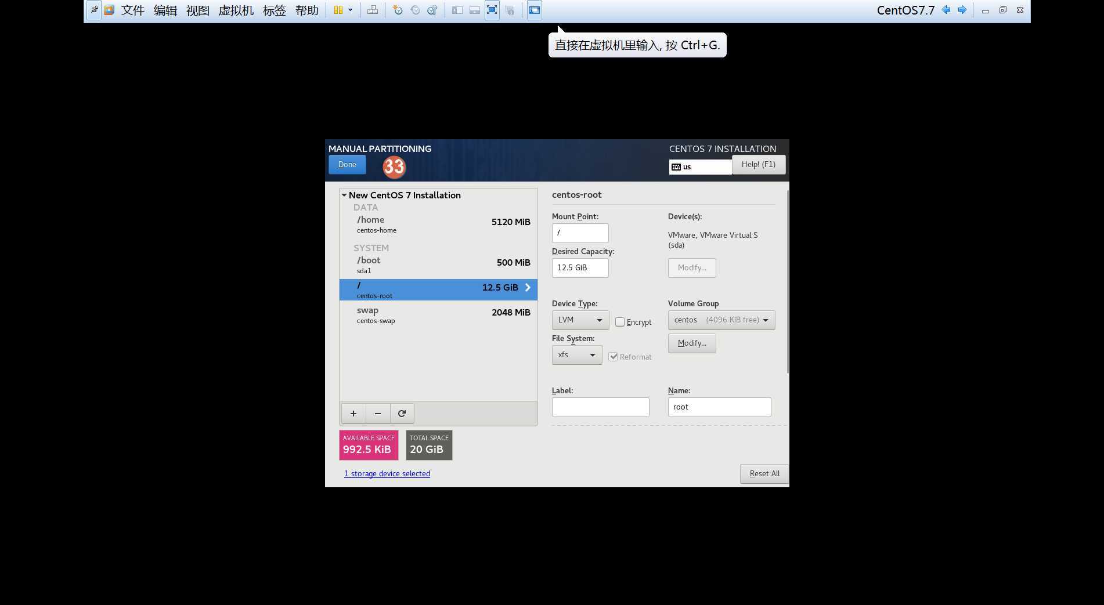1104x605 pixels.
Task: Click the revert to snapshot icon
Action: tap(415, 10)
